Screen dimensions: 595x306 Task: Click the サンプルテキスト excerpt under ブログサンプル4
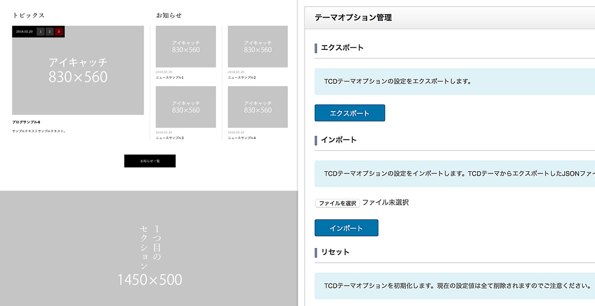click(x=39, y=131)
